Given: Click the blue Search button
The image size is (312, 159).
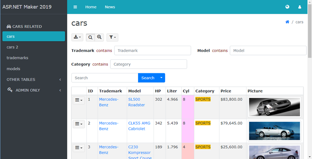Looking at the screenshot, I should tap(148, 78).
